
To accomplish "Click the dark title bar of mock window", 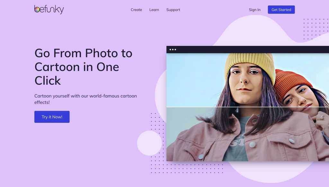I will pyautogui.click(x=248, y=50).
